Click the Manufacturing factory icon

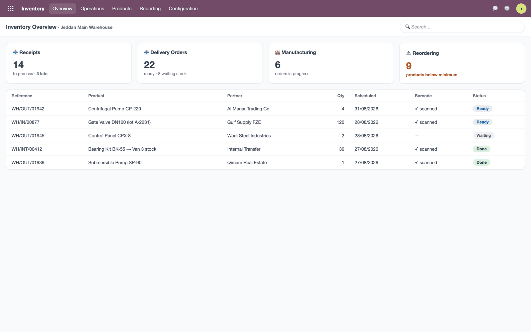(277, 52)
